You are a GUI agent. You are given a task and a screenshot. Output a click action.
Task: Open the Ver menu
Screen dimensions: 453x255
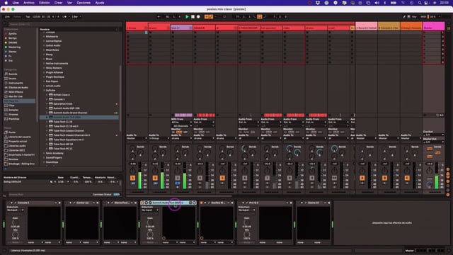click(69, 3)
